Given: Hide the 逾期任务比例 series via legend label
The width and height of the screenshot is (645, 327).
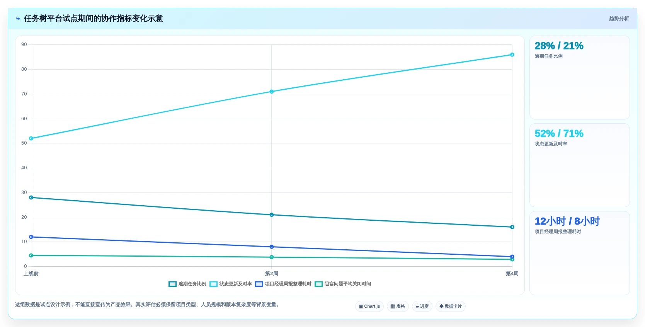Looking at the screenshot, I should pyautogui.click(x=192, y=284).
